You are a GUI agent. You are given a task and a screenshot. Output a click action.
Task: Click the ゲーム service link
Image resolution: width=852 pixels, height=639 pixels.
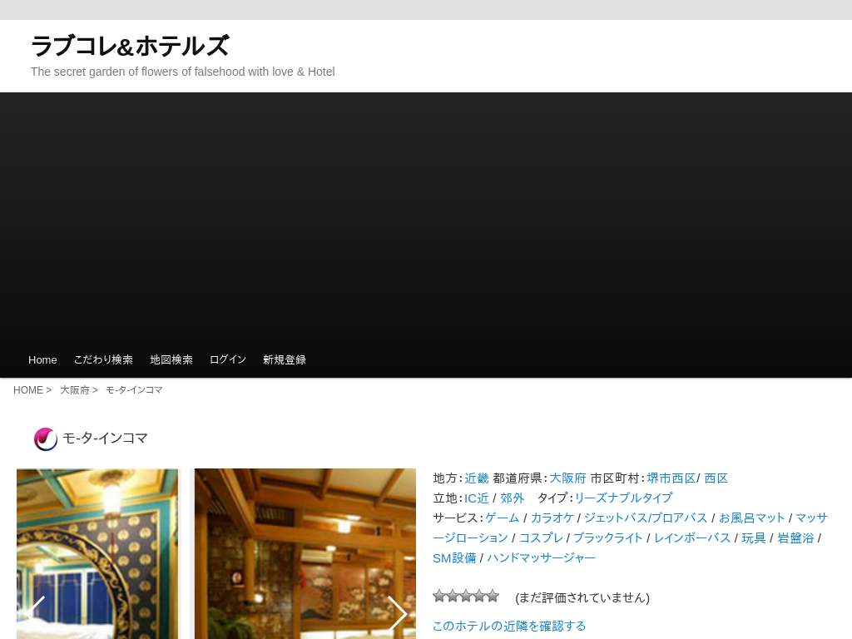503,518
